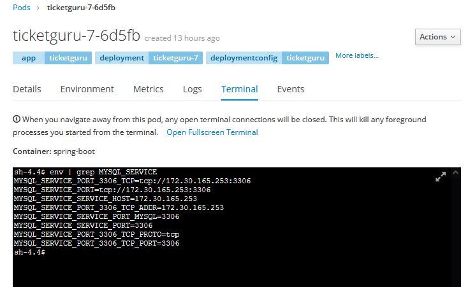Click the 'app' label key tag
The width and height of the screenshot is (468, 287).
pyautogui.click(x=28, y=58)
